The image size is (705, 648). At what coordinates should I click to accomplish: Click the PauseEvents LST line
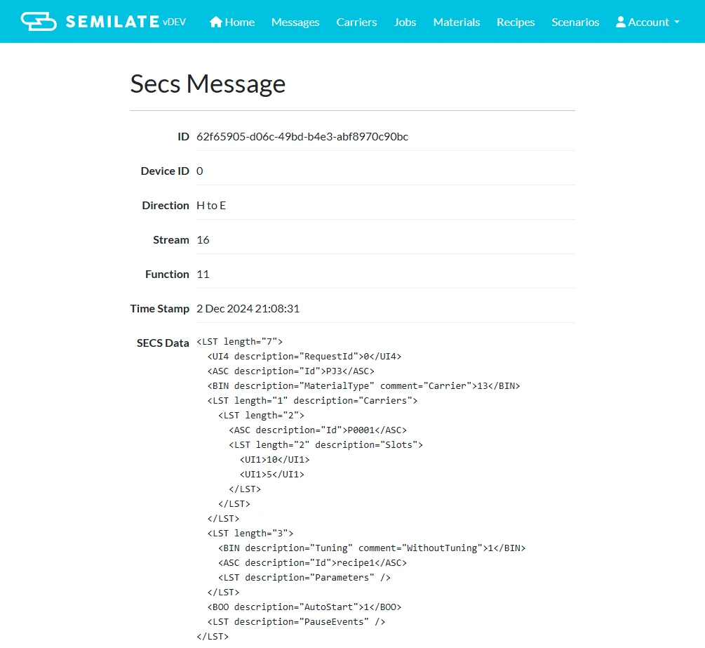pyautogui.click(x=296, y=622)
